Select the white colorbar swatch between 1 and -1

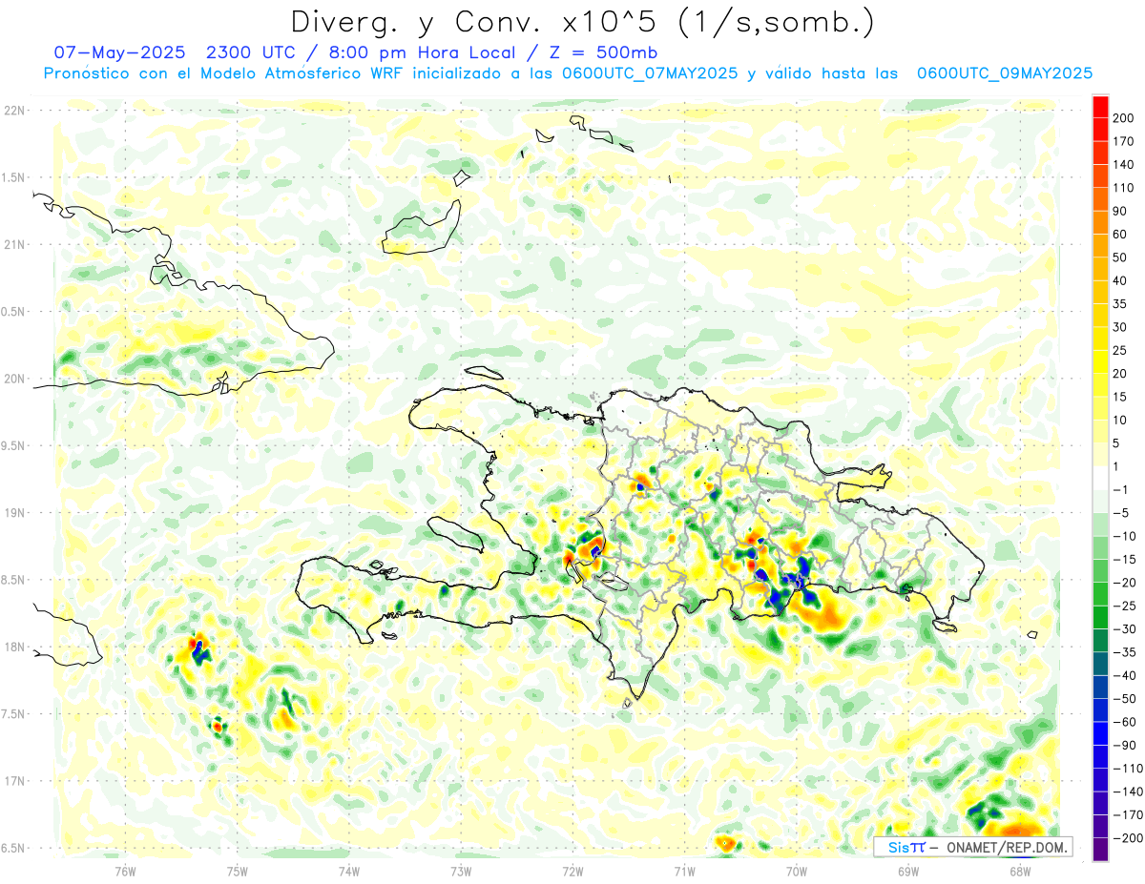pyautogui.click(x=1100, y=478)
